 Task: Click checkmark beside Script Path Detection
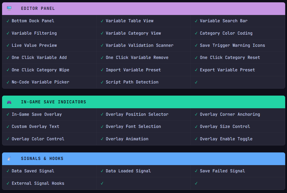click(x=102, y=82)
